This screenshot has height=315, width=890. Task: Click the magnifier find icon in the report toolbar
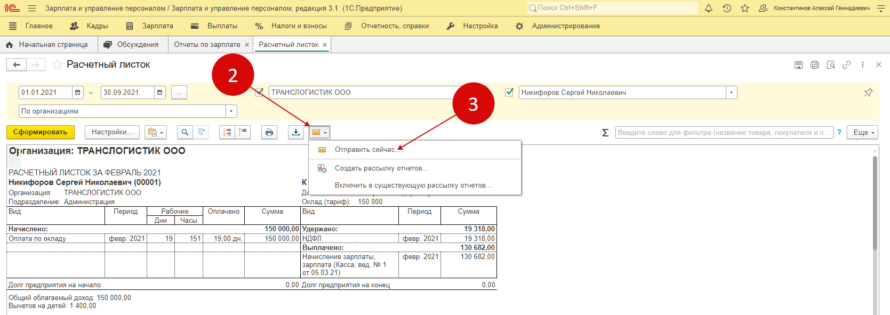185,132
